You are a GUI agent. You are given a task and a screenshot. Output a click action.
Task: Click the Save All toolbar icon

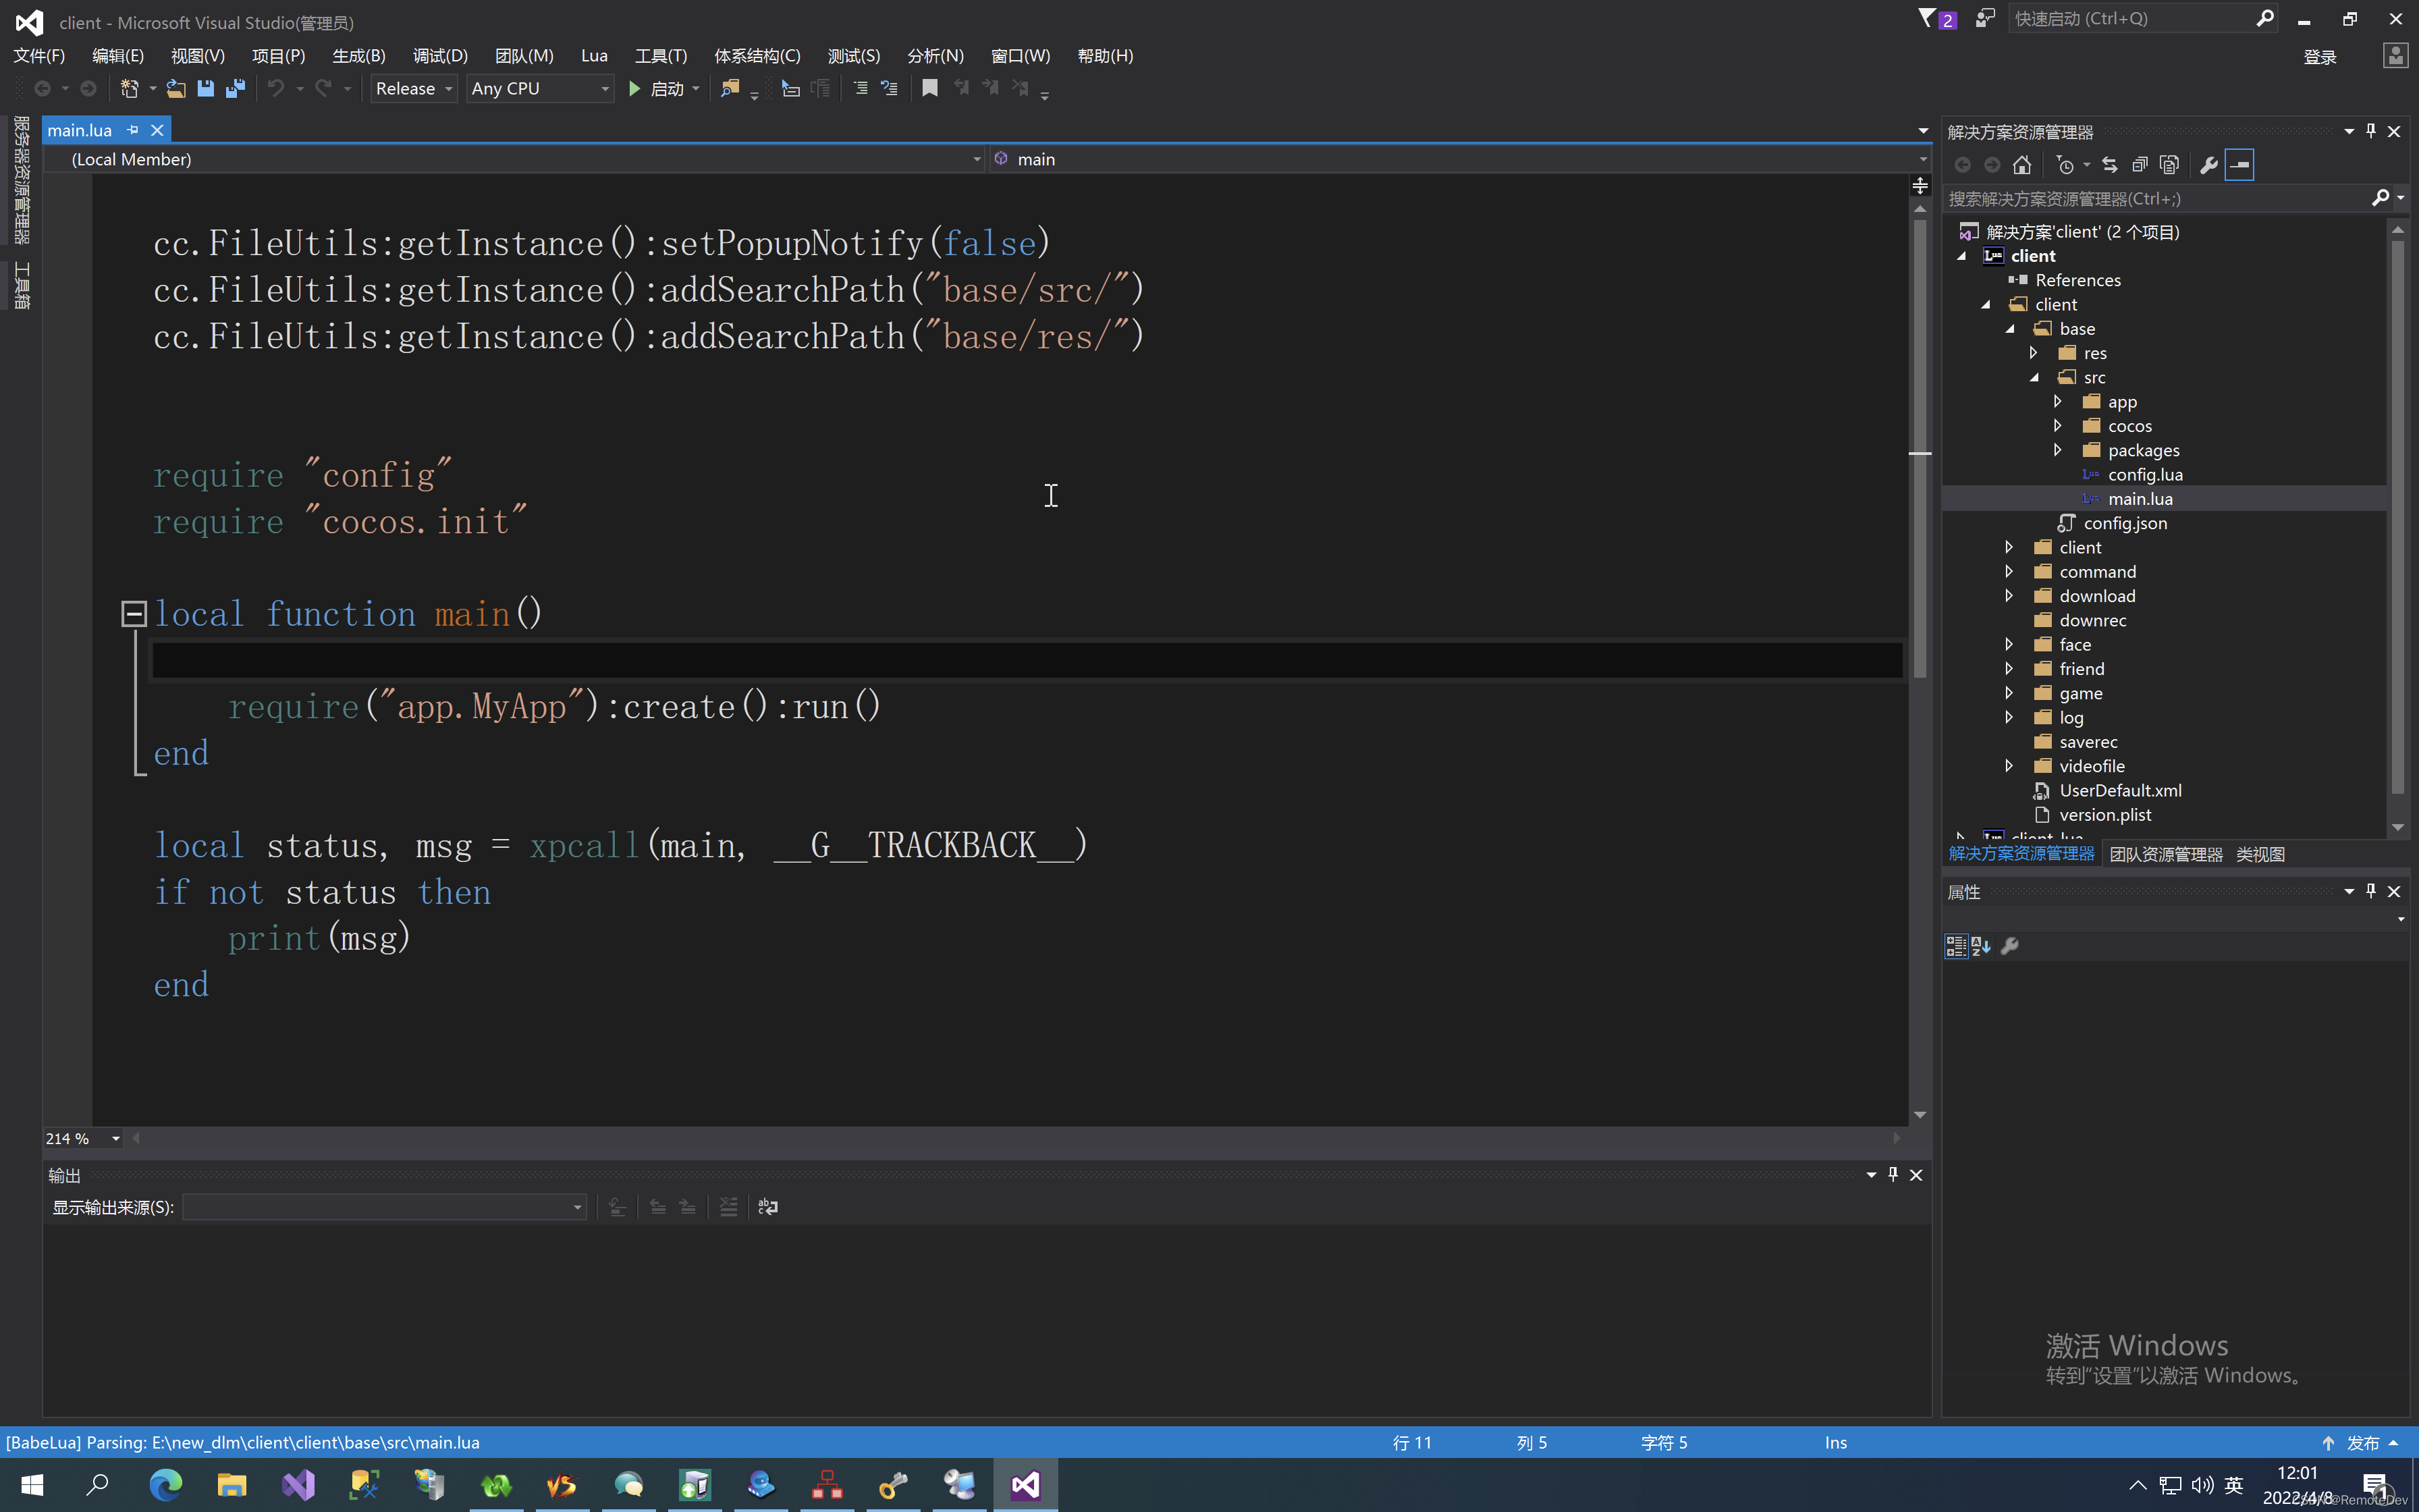tap(236, 88)
